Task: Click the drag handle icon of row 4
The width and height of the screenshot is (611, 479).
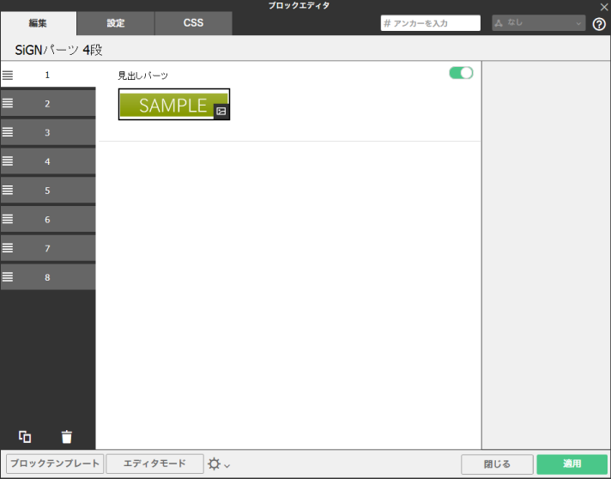Action: [8, 161]
